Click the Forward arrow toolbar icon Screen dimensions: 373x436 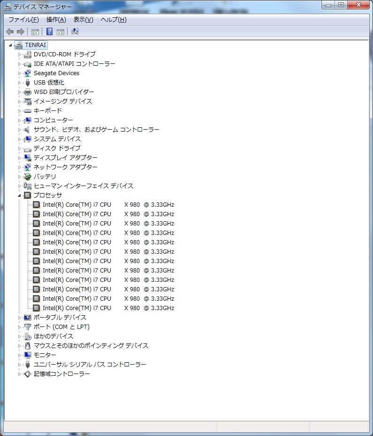click(21, 31)
